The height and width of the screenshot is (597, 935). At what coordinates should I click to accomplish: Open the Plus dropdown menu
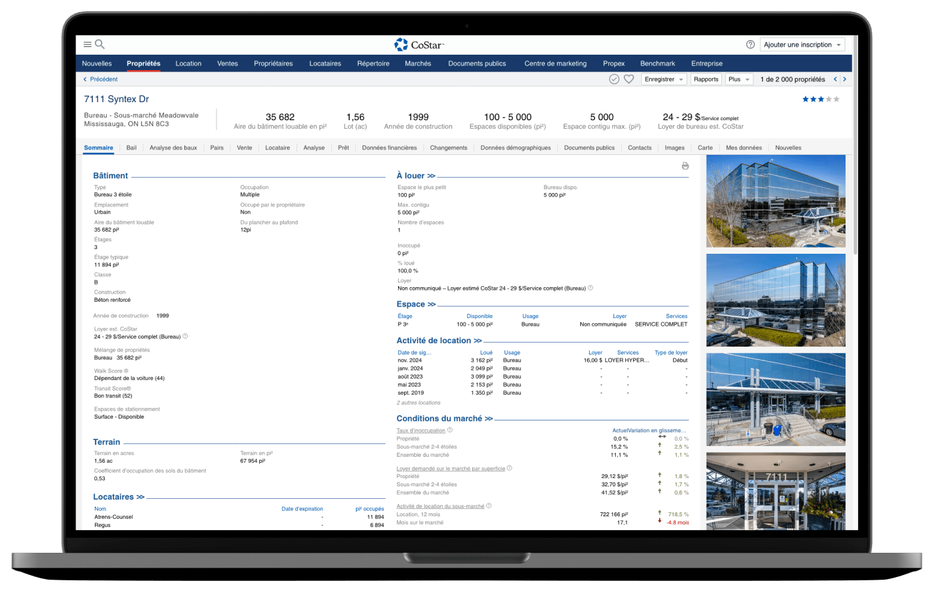[739, 79]
